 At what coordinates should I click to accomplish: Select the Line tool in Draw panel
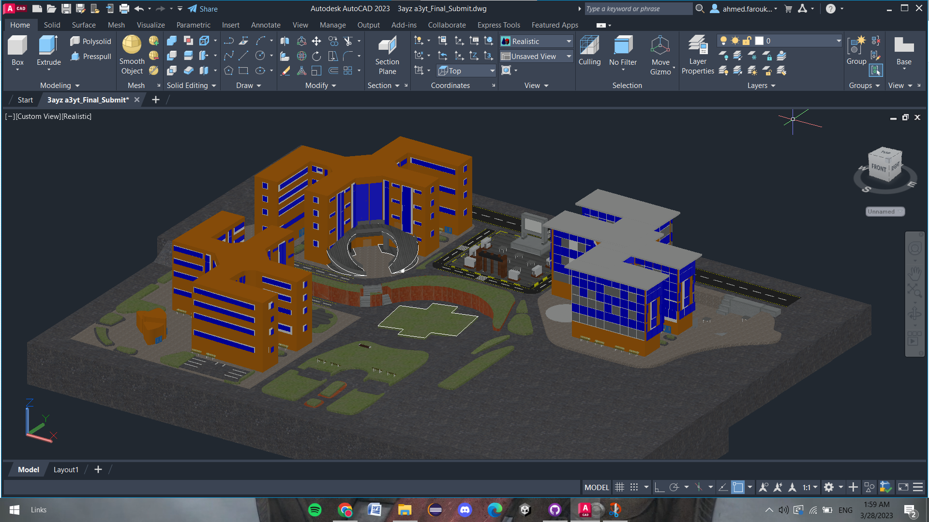tap(243, 56)
